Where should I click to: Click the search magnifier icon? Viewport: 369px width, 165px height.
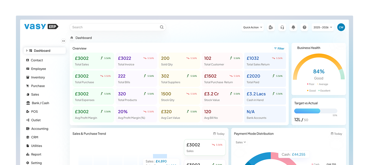[162, 27]
